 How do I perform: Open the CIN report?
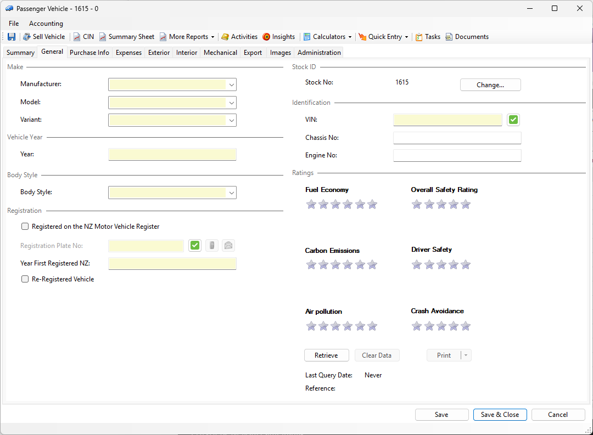(83, 37)
